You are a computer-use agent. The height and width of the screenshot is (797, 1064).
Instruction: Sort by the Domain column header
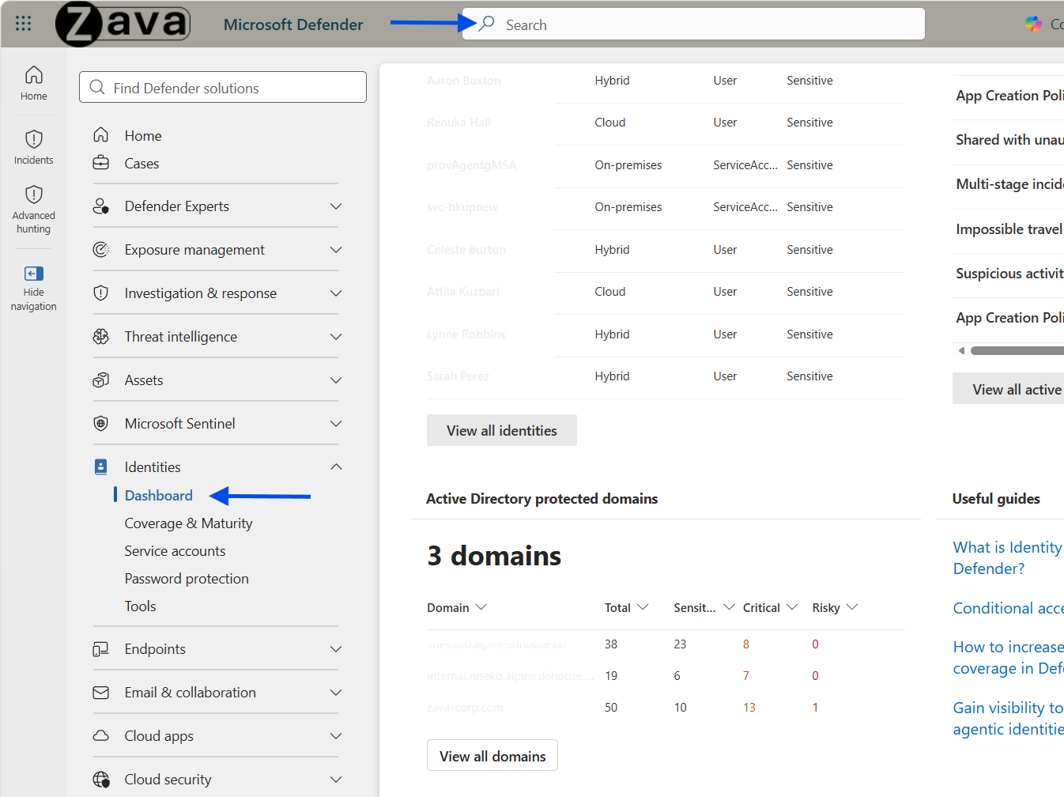[457, 607]
